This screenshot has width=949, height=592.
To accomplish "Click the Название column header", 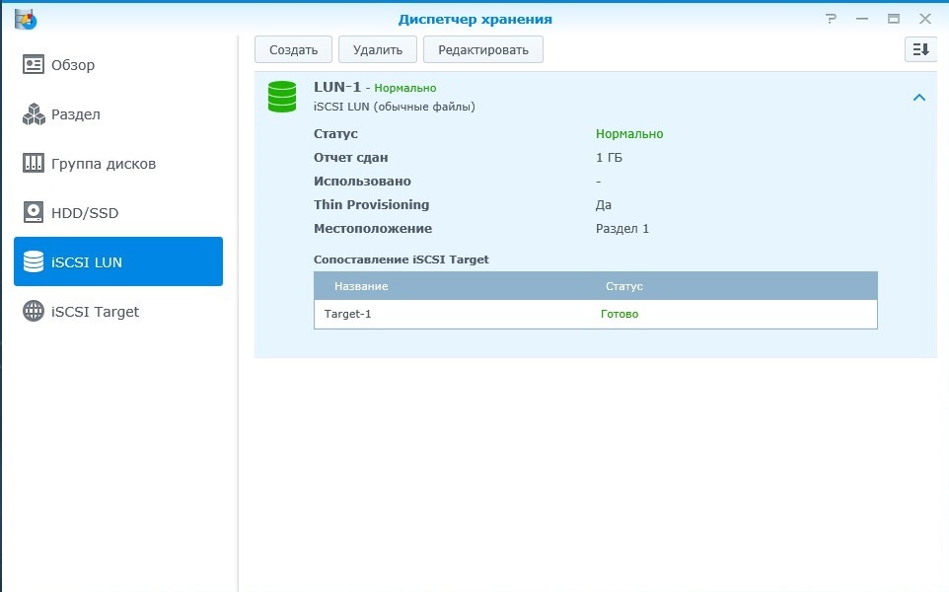I will tap(361, 286).
